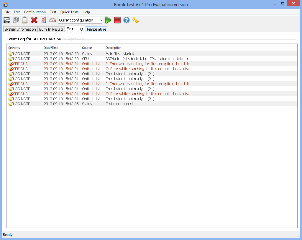Close the BurnInTest window
The width and height of the screenshot is (302, 240).
[293, 4]
